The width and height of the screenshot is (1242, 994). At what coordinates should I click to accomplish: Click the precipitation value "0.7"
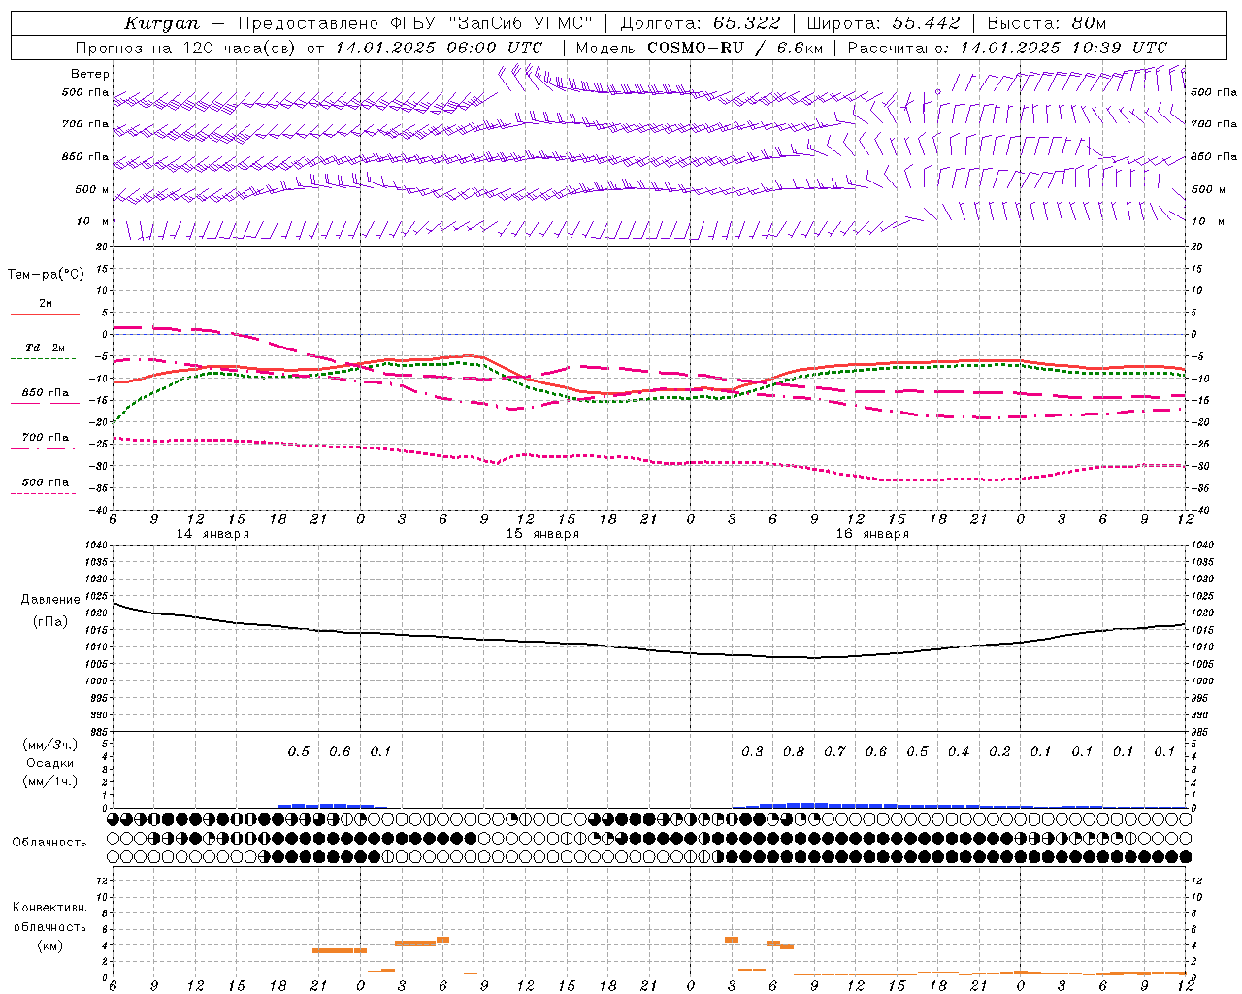click(x=834, y=751)
